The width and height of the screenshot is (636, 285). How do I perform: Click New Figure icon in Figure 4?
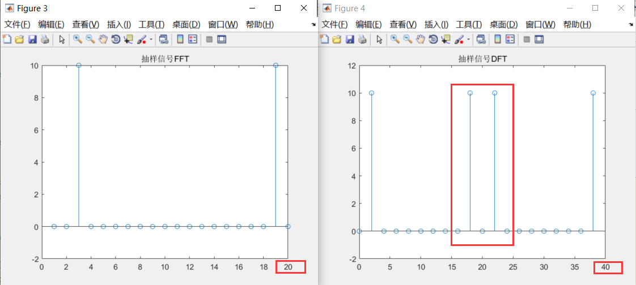coord(324,39)
